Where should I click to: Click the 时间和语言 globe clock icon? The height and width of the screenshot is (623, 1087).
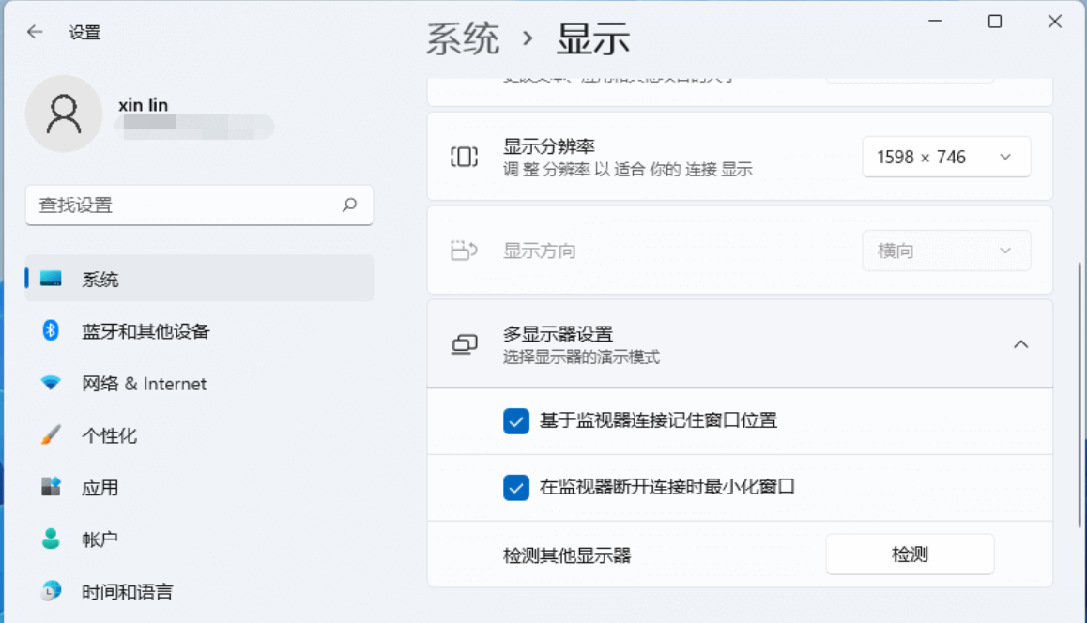click(51, 591)
